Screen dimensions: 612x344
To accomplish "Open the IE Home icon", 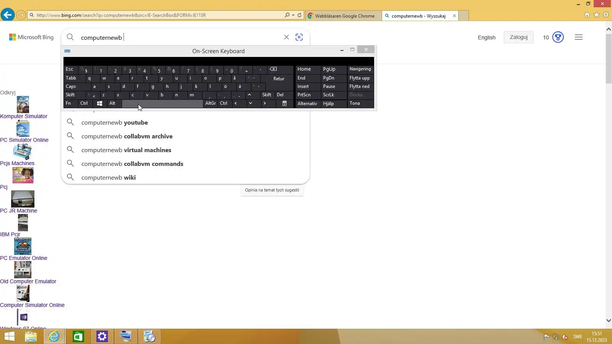I will [x=587, y=15].
